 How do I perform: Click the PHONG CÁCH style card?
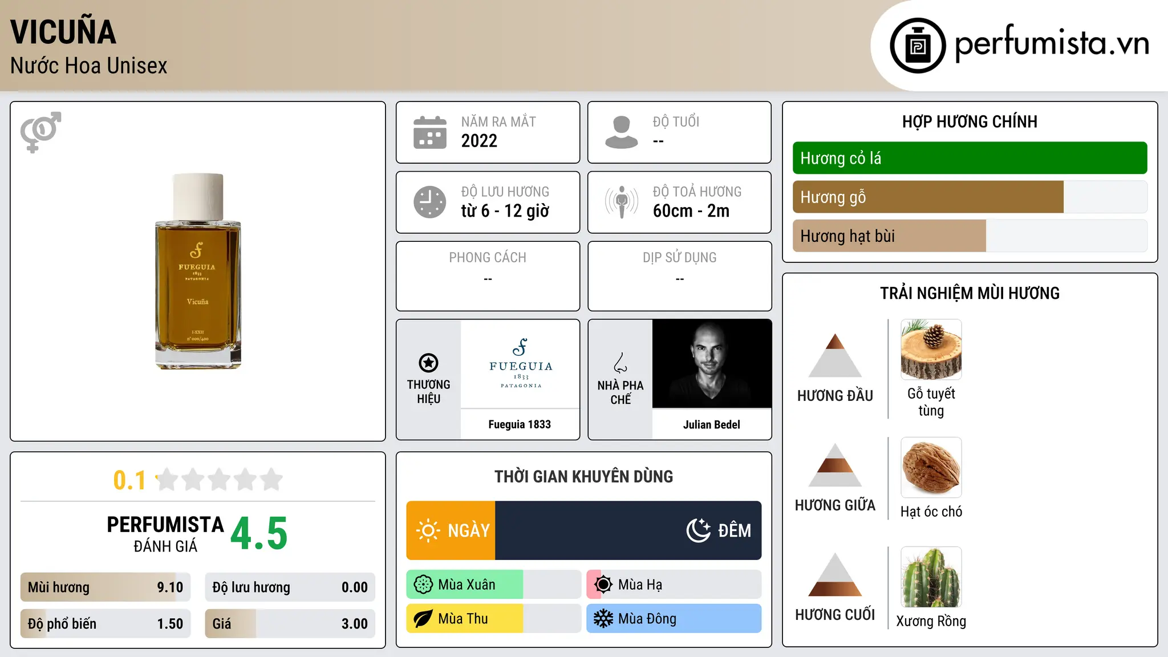pos(488,276)
